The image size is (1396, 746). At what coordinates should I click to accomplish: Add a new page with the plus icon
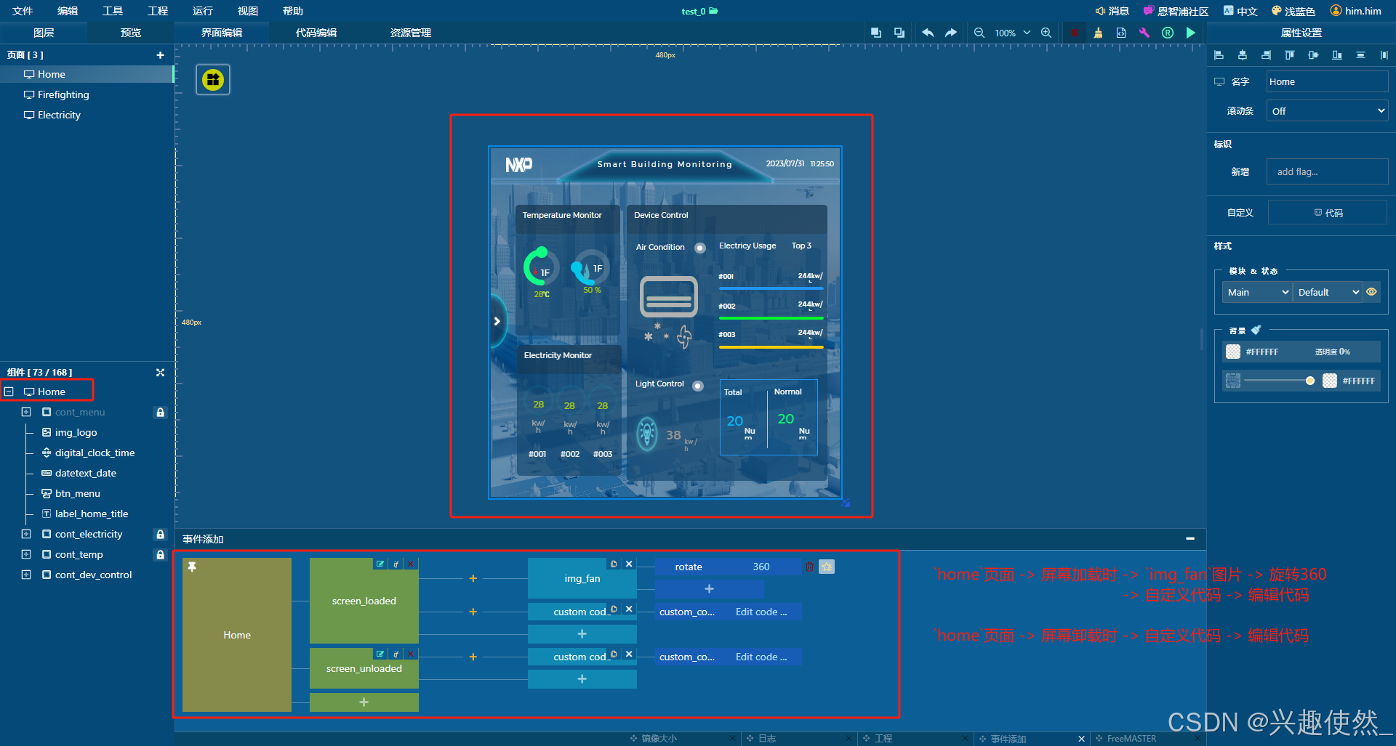161,55
